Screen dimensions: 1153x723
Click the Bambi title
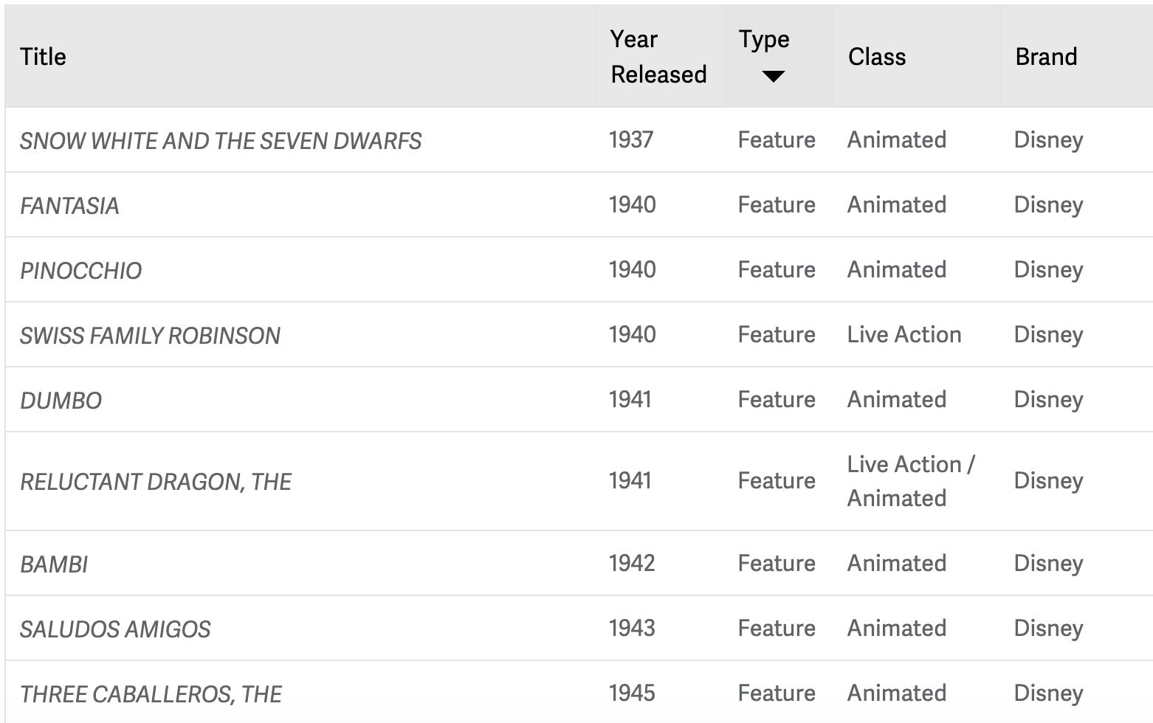tap(54, 564)
